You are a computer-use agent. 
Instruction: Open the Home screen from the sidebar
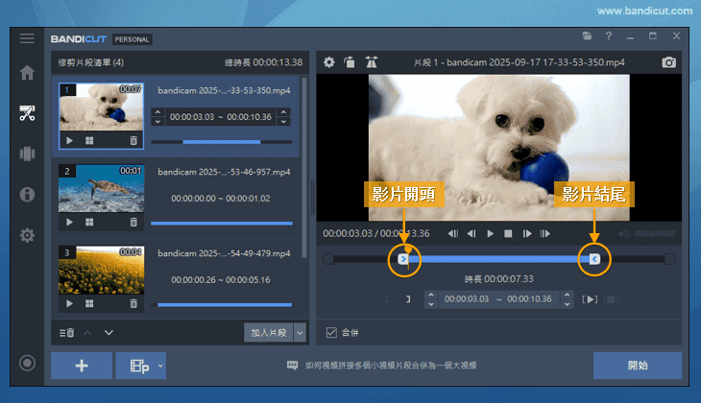tap(27, 73)
